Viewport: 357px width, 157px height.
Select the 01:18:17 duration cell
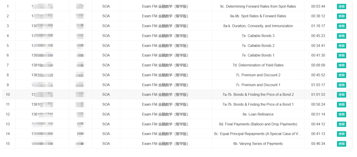click(318, 26)
